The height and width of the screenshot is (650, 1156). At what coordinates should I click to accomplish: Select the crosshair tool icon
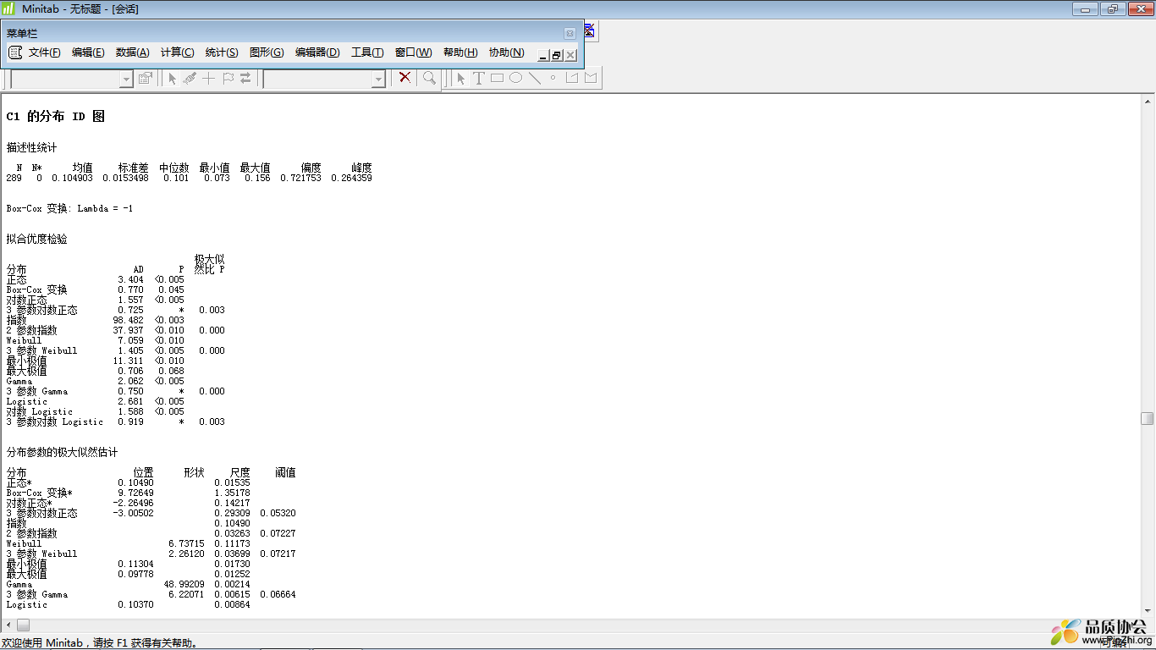[208, 78]
